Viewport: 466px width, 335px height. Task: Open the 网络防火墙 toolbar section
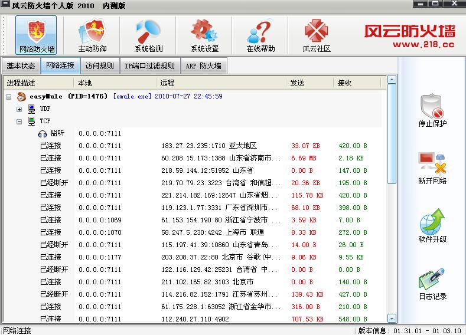pos(36,35)
